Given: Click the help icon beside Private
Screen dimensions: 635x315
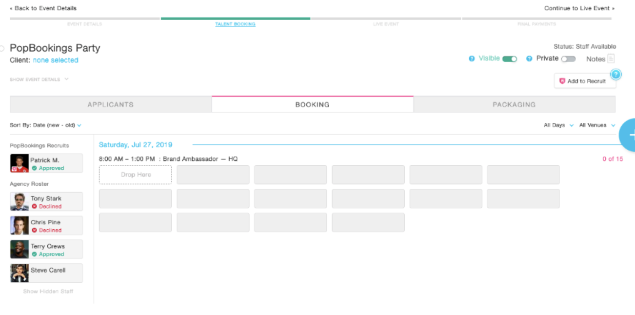Looking at the screenshot, I should click(x=529, y=59).
